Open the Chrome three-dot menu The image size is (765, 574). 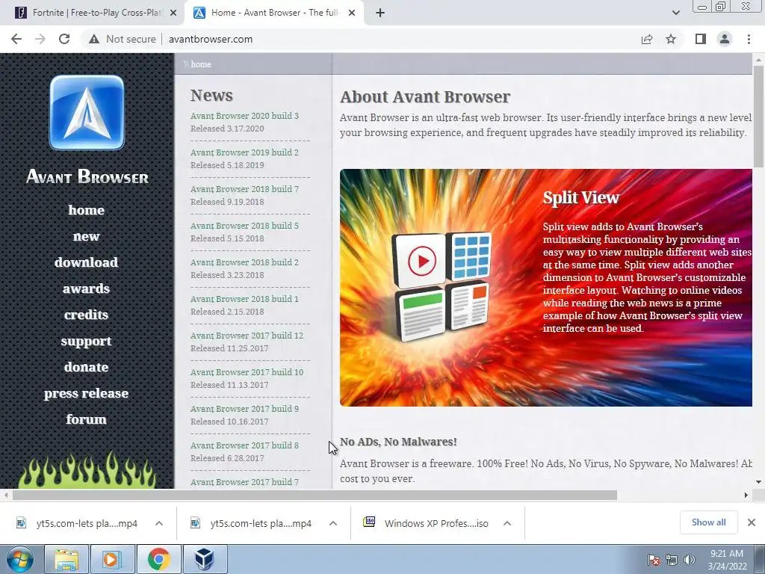(x=749, y=39)
